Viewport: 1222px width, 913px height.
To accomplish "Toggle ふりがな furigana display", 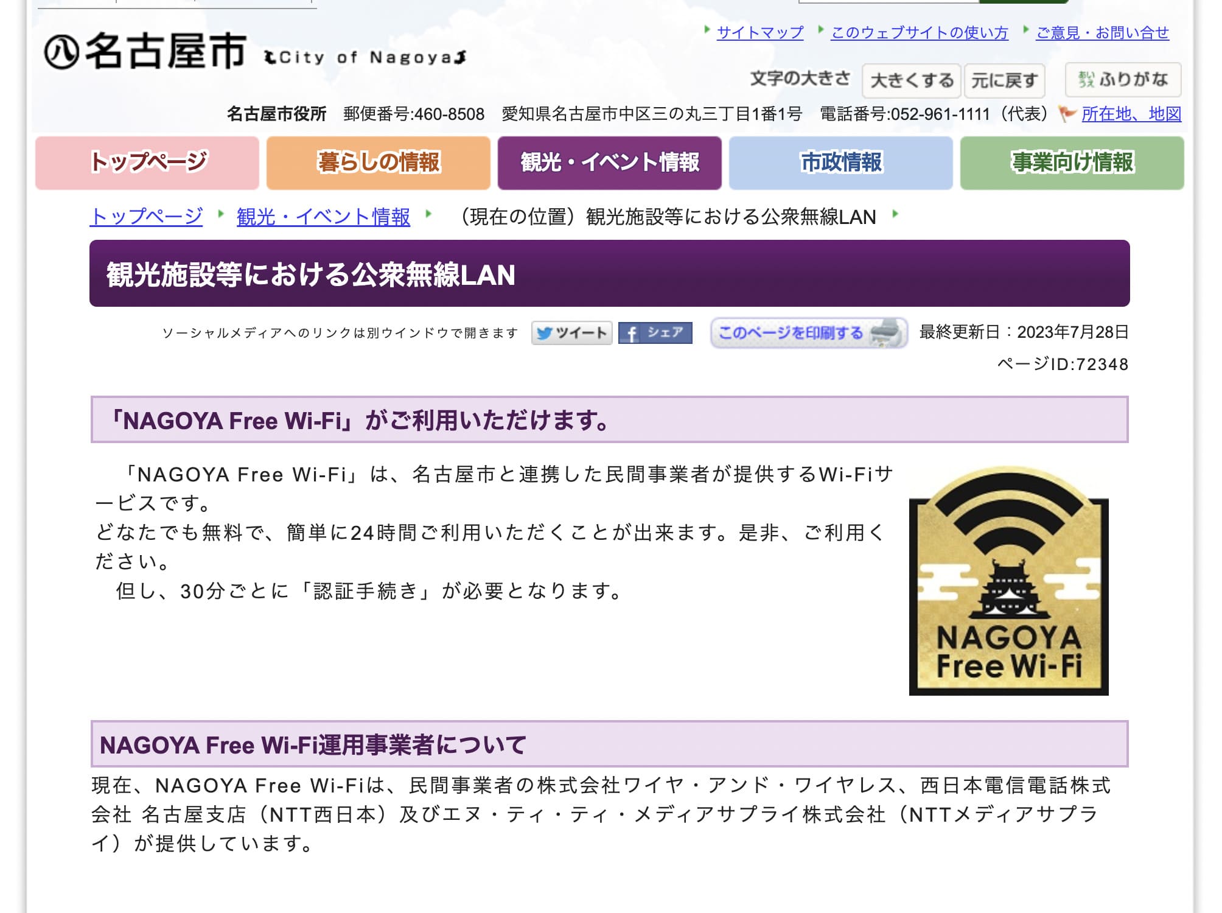I will (x=1122, y=80).
